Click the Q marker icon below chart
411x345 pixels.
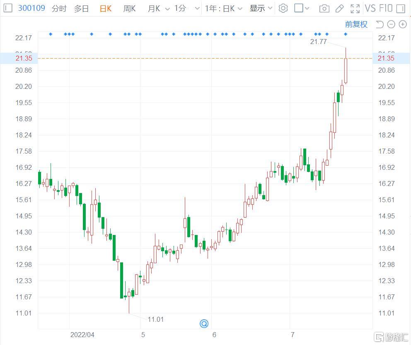coord(204,323)
